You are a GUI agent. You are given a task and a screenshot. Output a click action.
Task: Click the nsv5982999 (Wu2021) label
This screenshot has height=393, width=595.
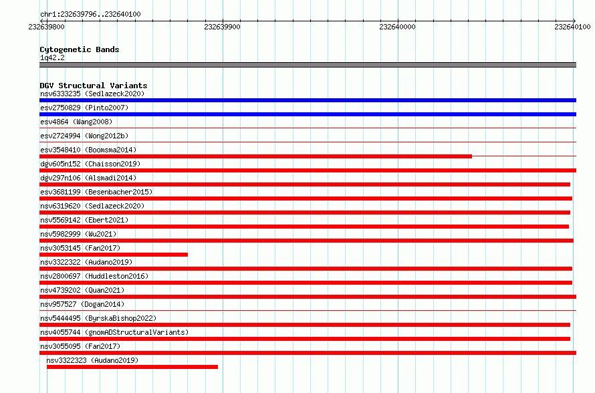coord(78,234)
